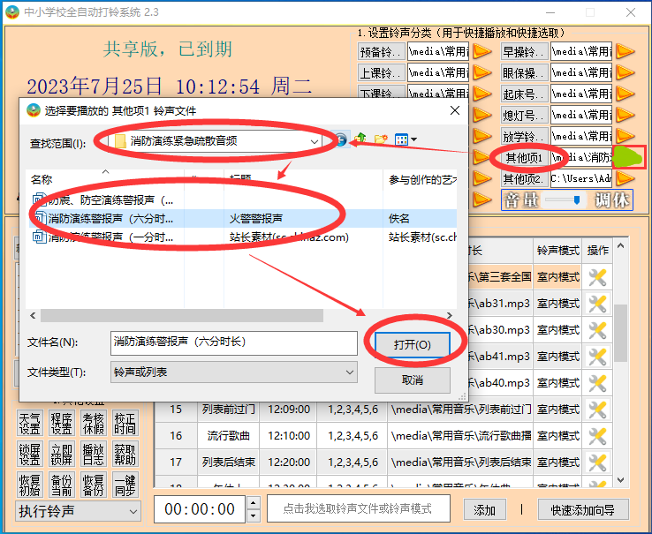
Task: Play the 眼保操 ringtone preview arrow
Action: tap(625, 73)
